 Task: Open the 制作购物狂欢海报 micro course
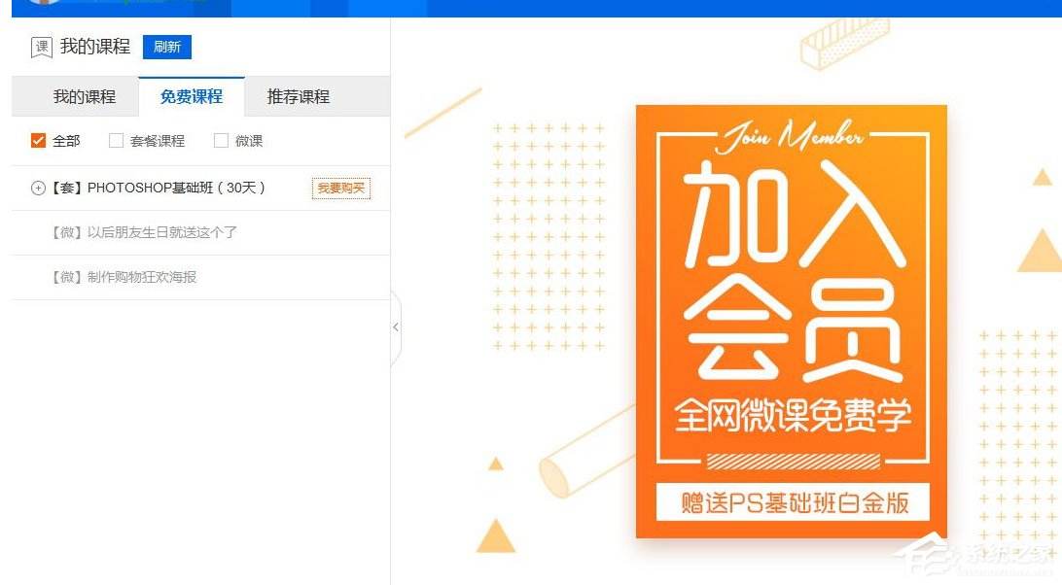tap(124, 277)
